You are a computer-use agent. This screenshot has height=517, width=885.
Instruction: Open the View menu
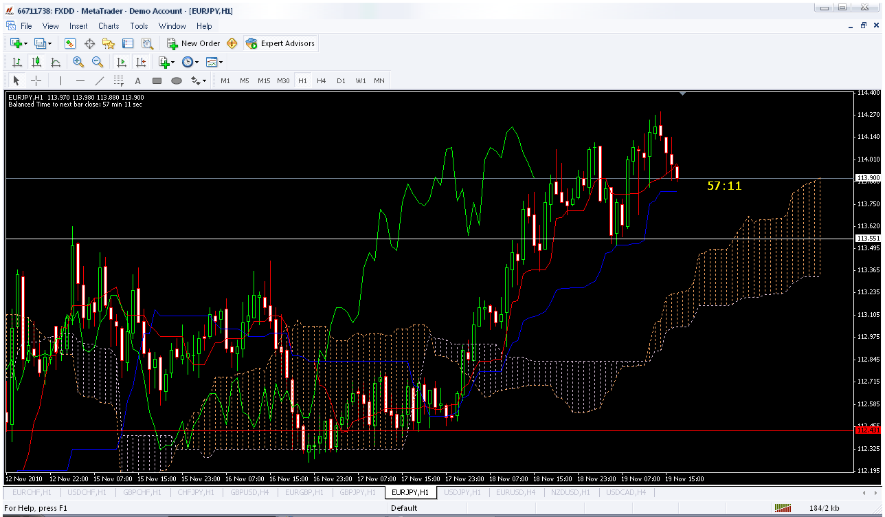pyautogui.click(x=51, y=26)
